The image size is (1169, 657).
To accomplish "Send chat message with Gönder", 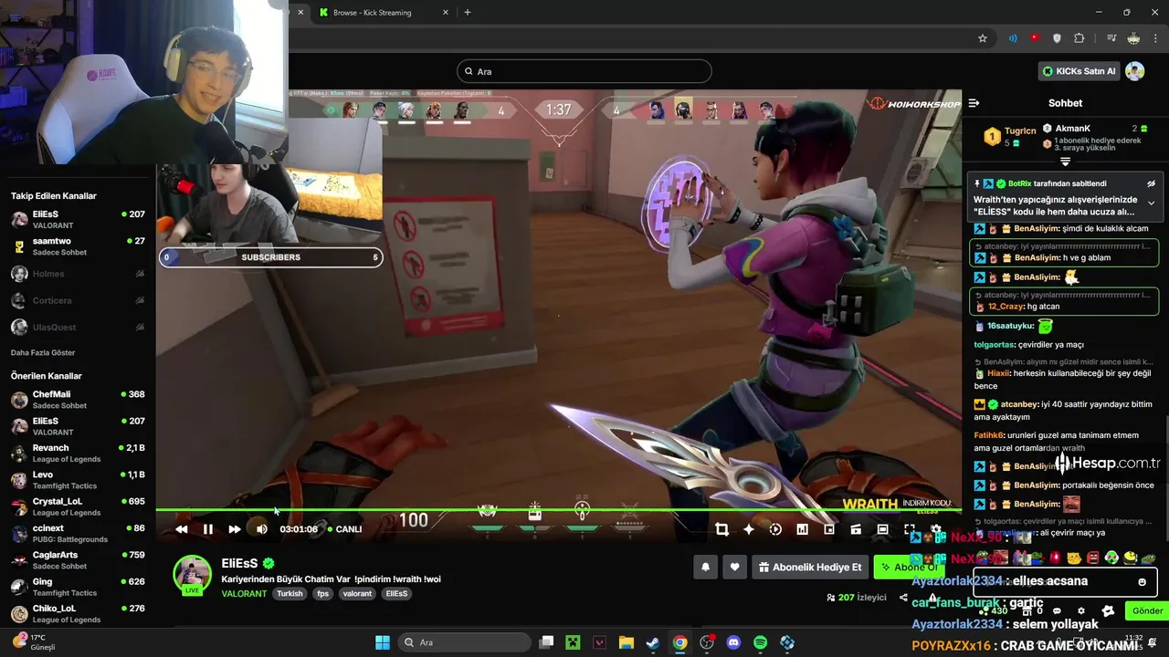I will (1147, 610).
